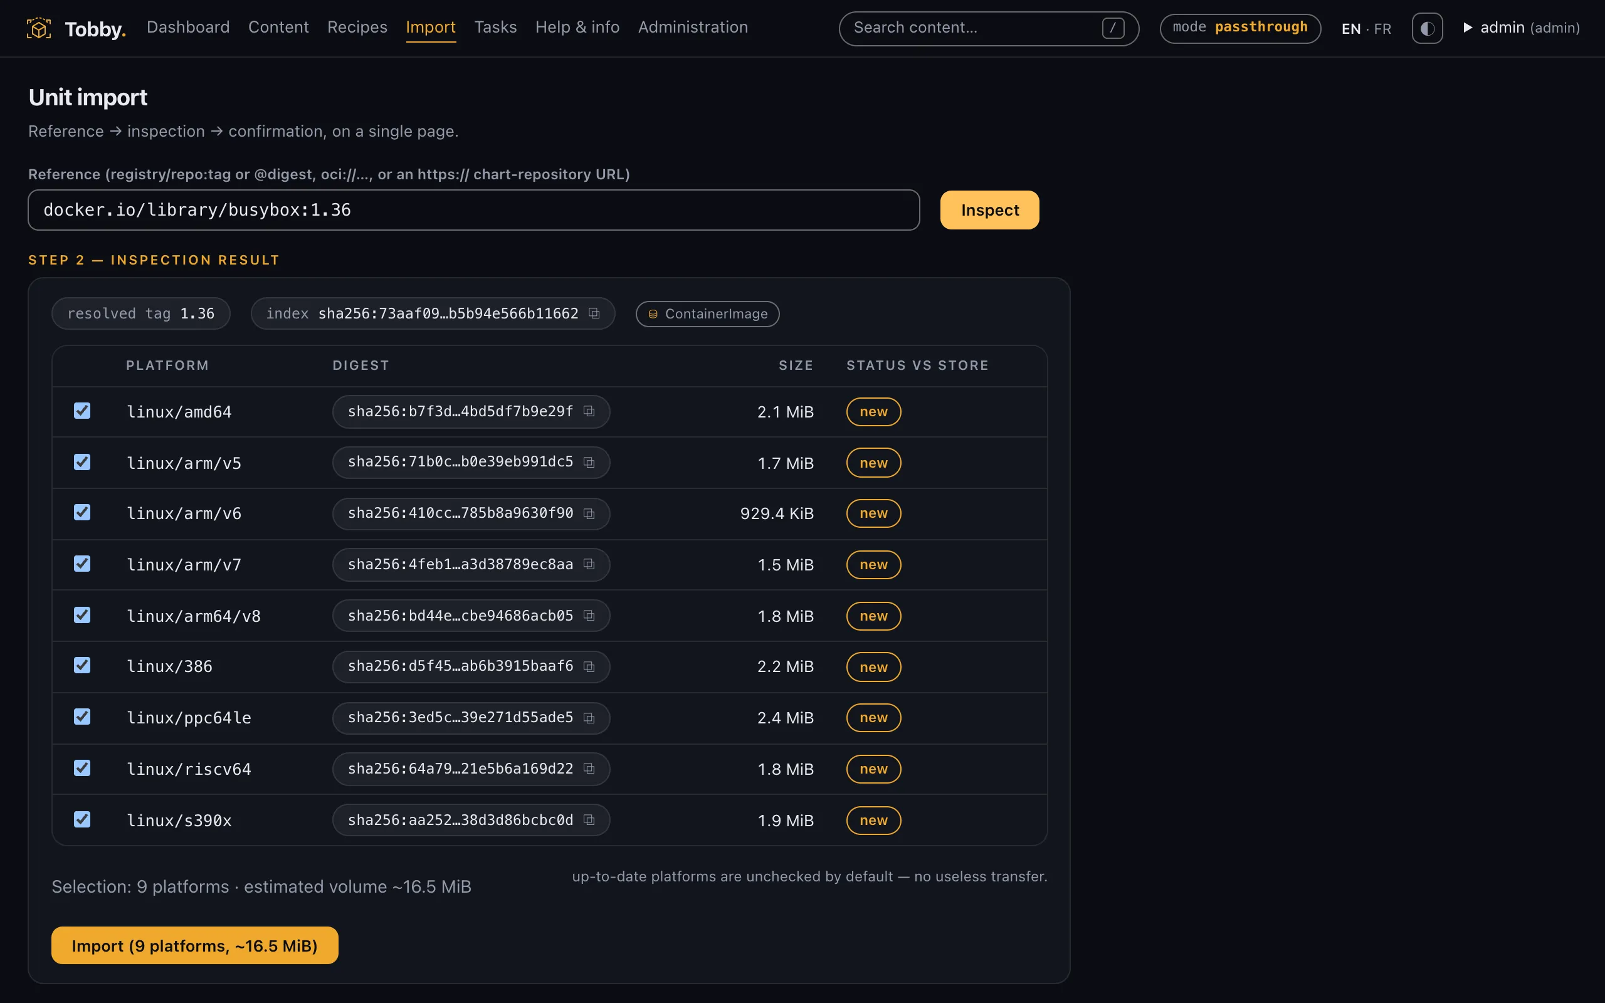Click the sha256:410cc…785b8a9630f90 digest text

coord(460,513)
